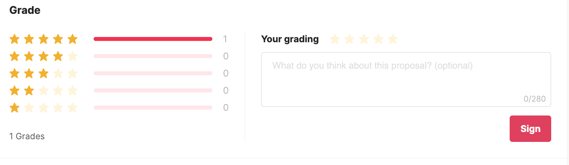Click the two-star progress bar
Viewport: 569px width, 165px height.
[x=153, y=90]
